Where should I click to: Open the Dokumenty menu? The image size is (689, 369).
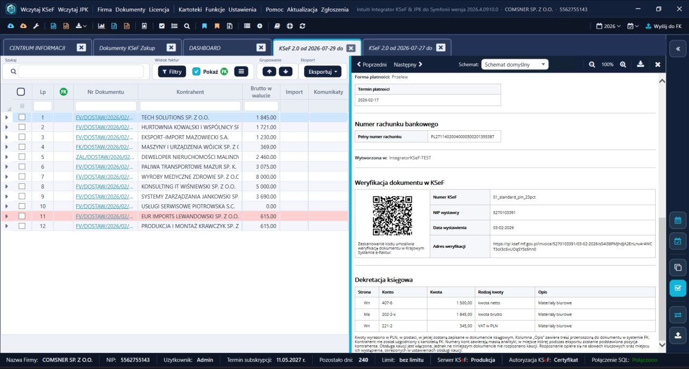point(130,10)
